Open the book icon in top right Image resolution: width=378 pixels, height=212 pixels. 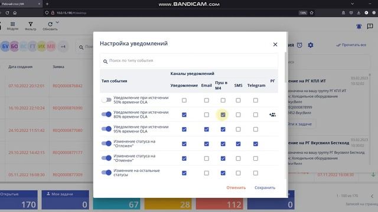click(x=370, y=26)
